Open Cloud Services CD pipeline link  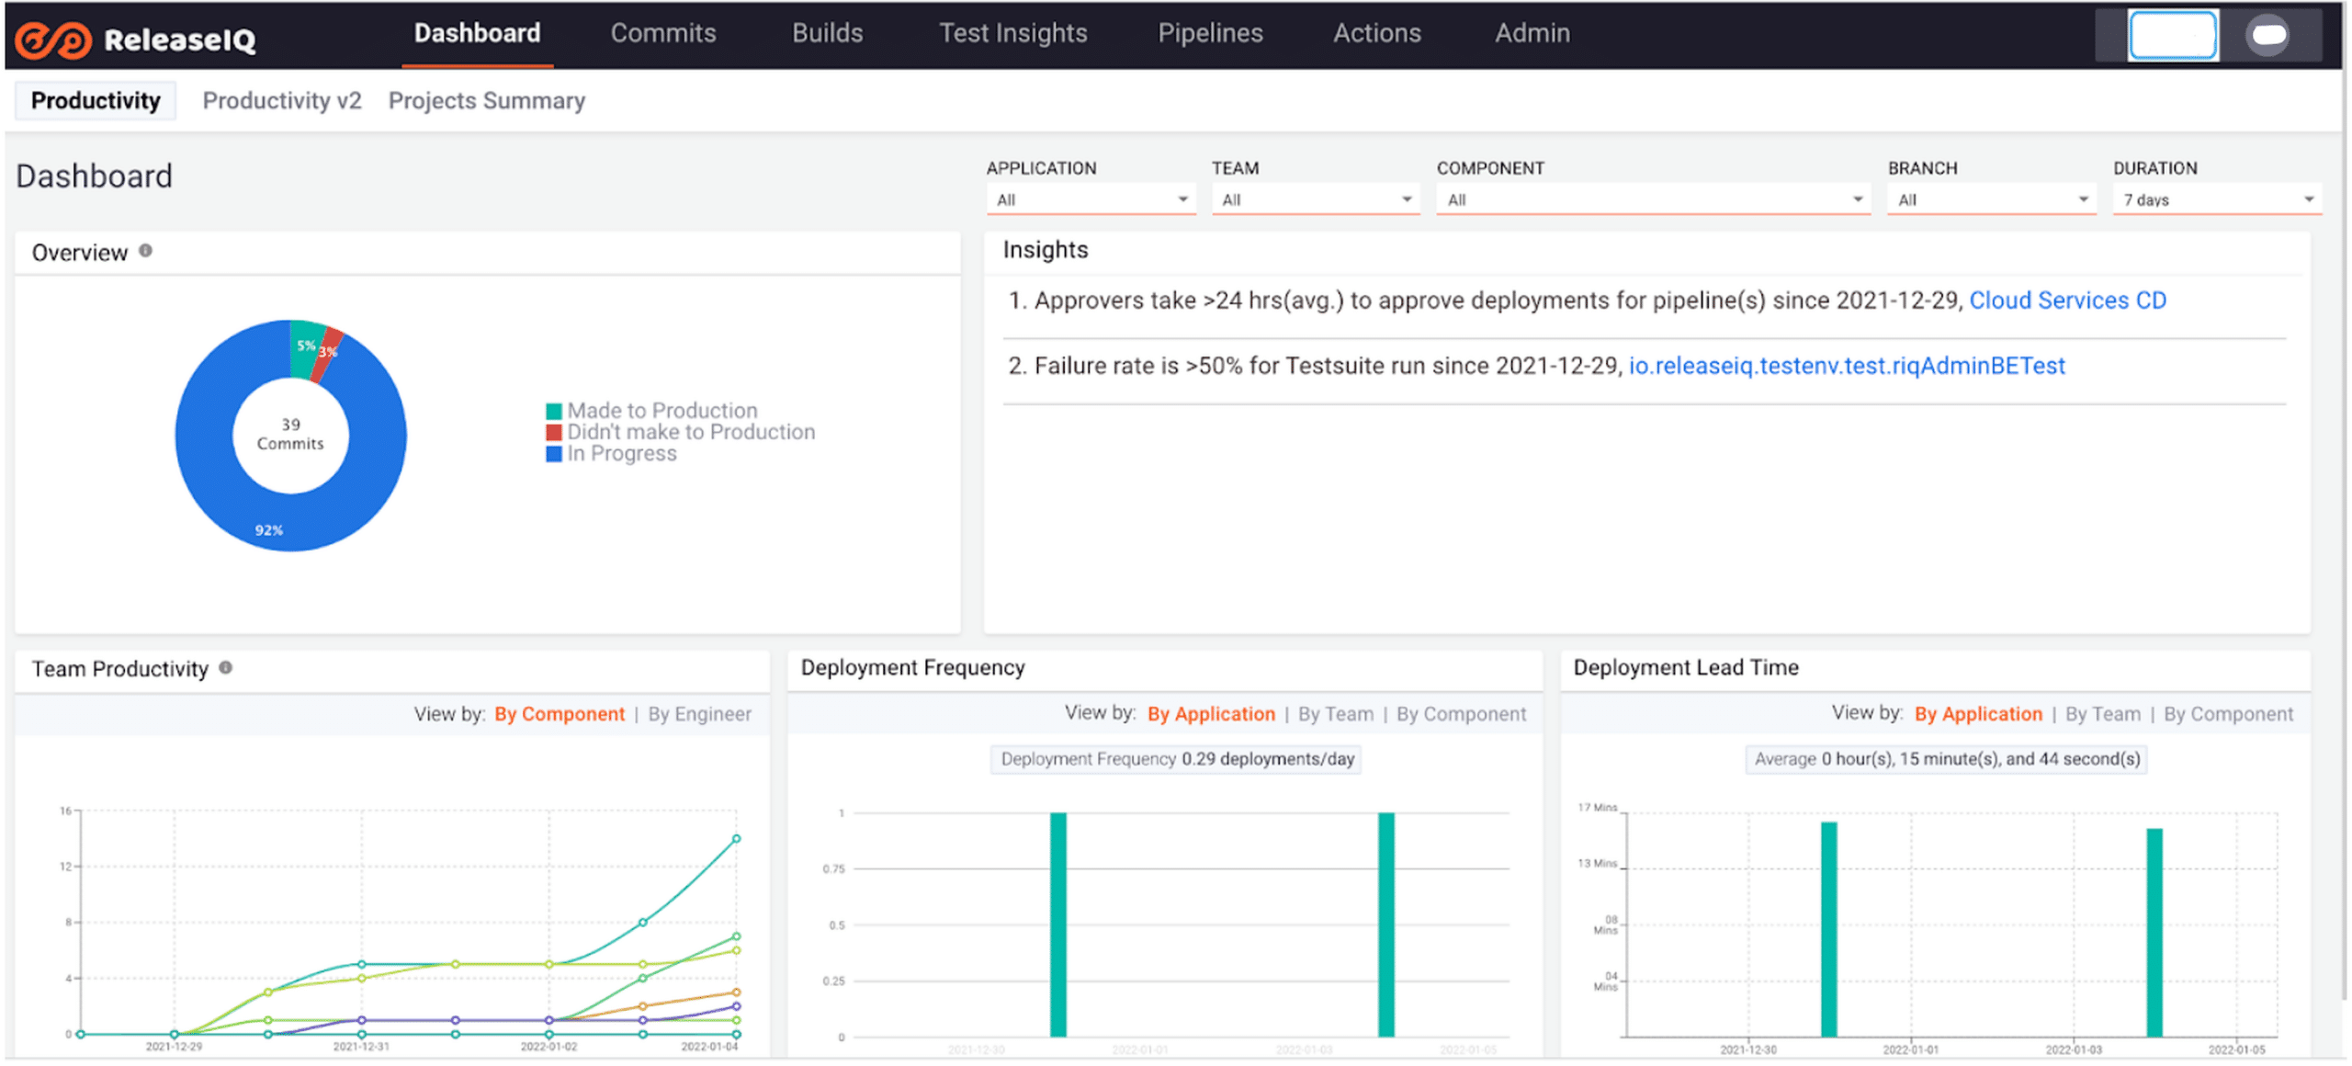[2067, 301]
